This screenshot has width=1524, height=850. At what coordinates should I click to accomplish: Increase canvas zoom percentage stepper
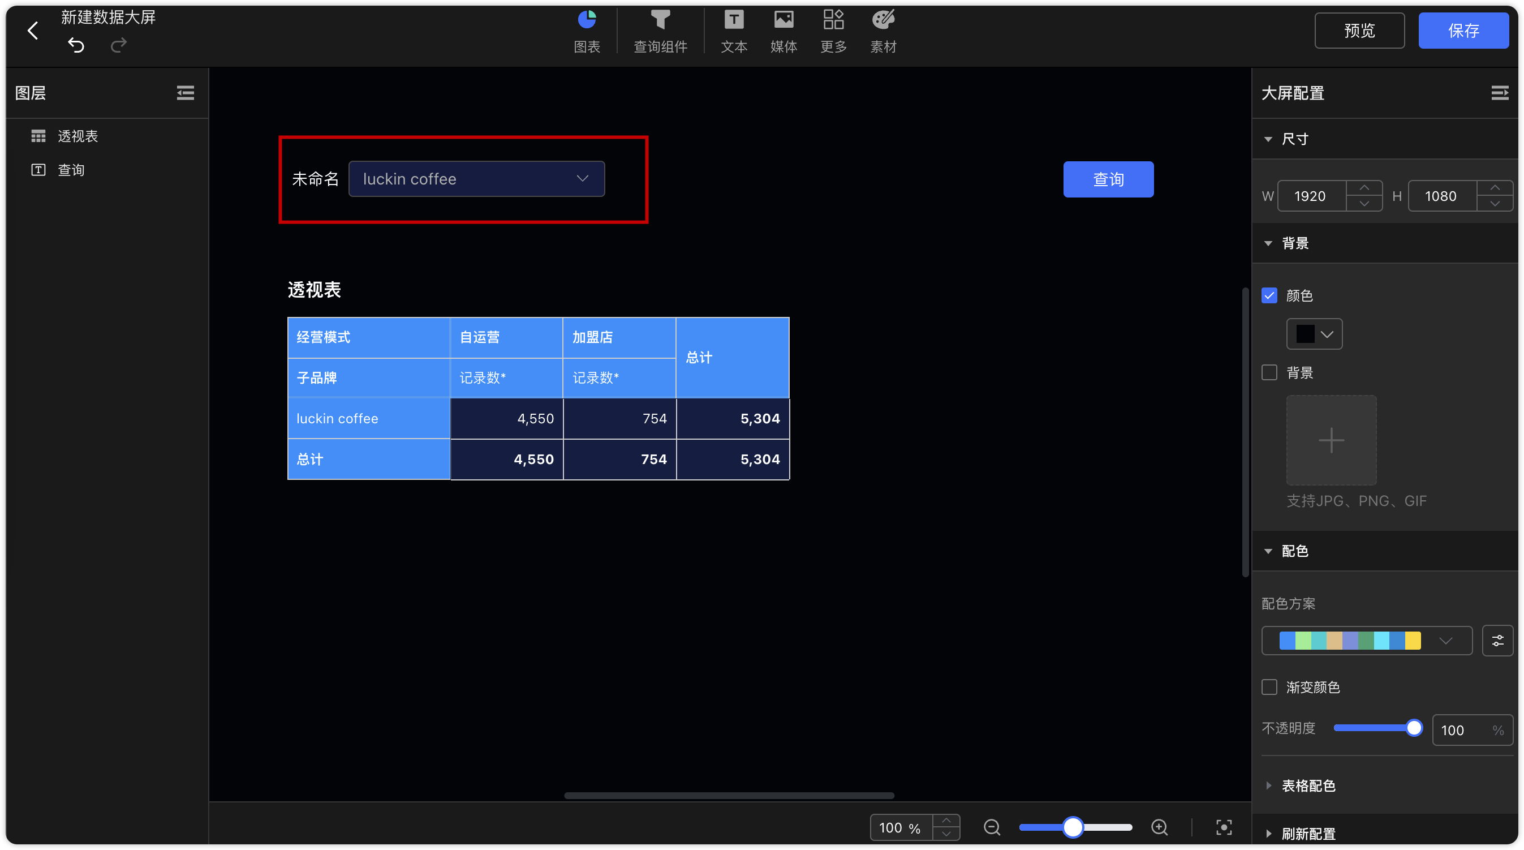click(946, 821)
